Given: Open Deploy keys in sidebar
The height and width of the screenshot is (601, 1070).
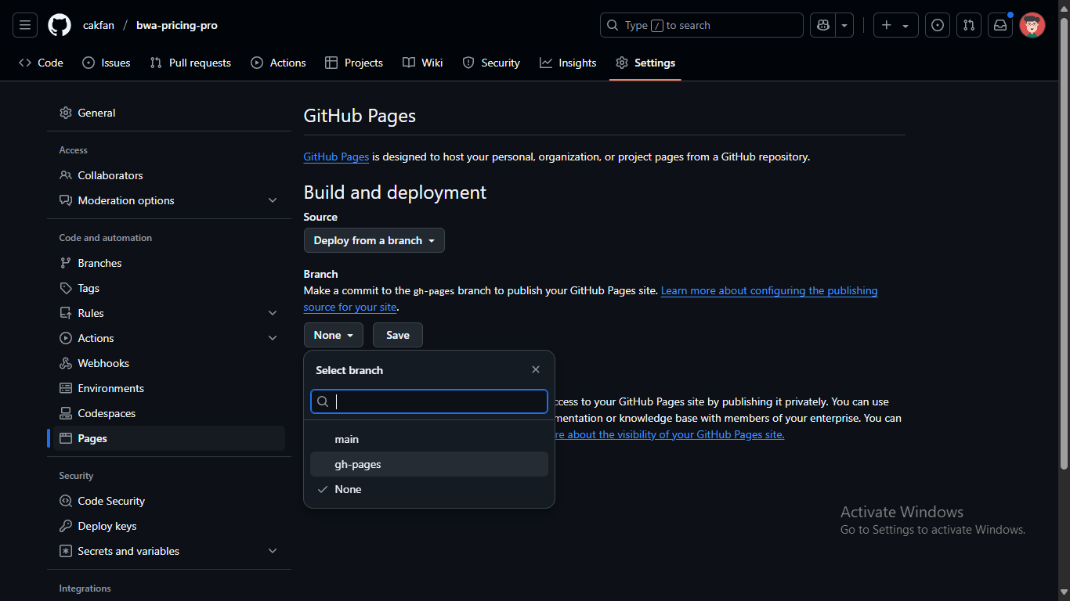Looking at the screenshot, I should click(x=169, y=526).
